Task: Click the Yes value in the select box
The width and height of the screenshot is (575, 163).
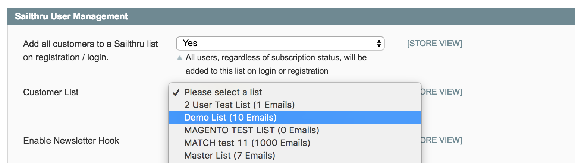Action: point(190,44)
